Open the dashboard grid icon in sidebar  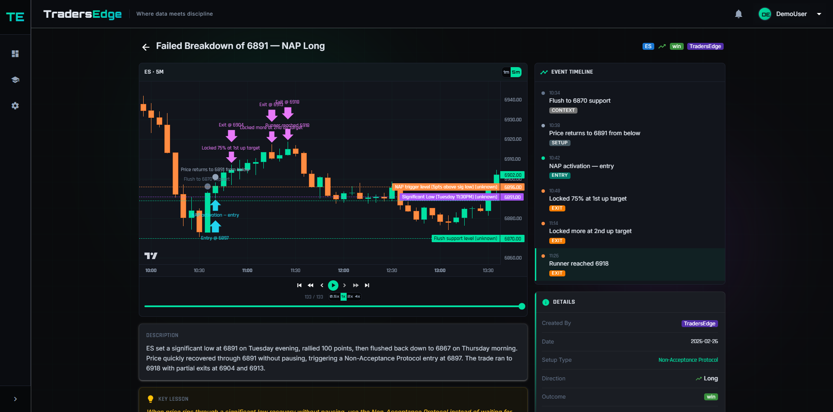pos(15,54)
